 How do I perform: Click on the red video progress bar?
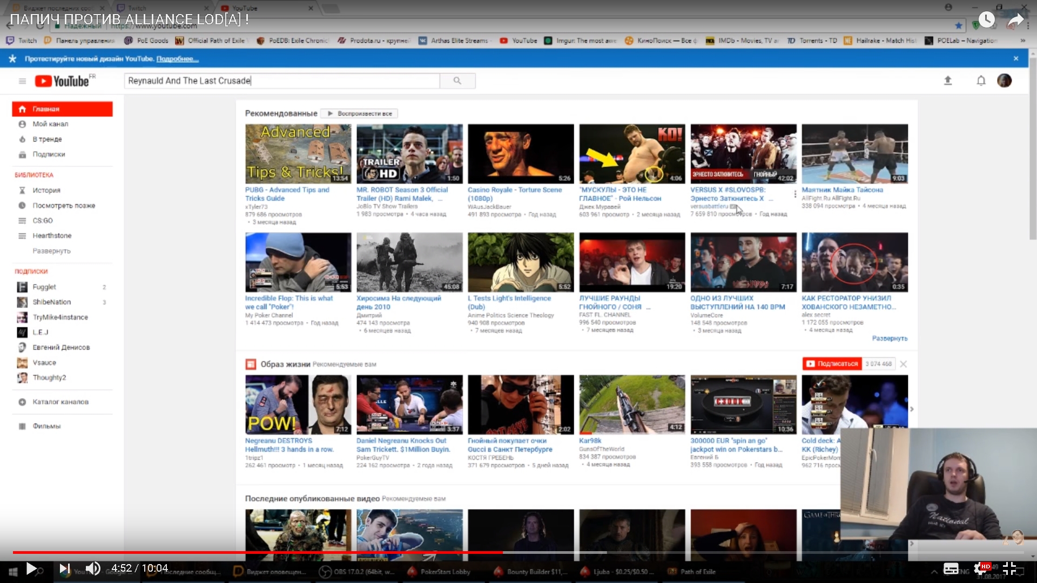pos(270,552)
